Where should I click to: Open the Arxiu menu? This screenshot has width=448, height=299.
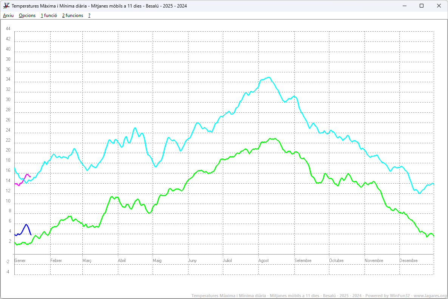8,15
